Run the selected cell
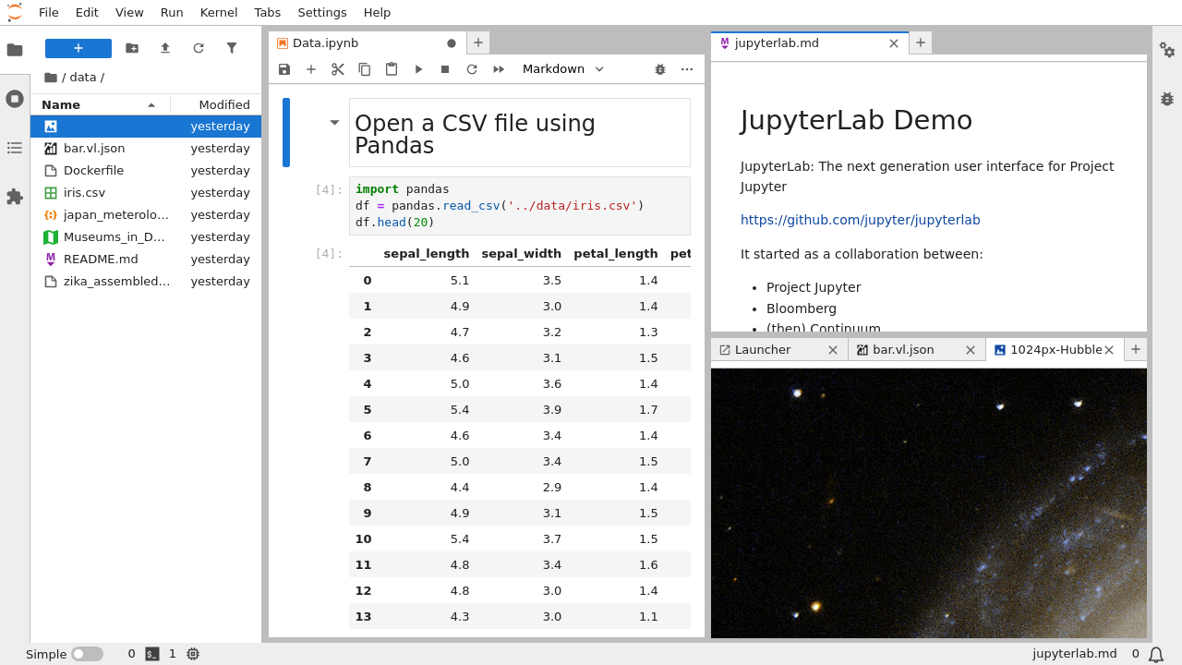 418,68
